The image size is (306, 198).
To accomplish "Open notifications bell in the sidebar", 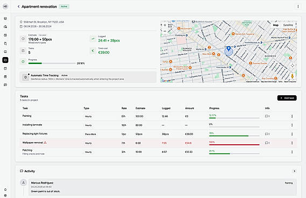I will pos(5,189).
